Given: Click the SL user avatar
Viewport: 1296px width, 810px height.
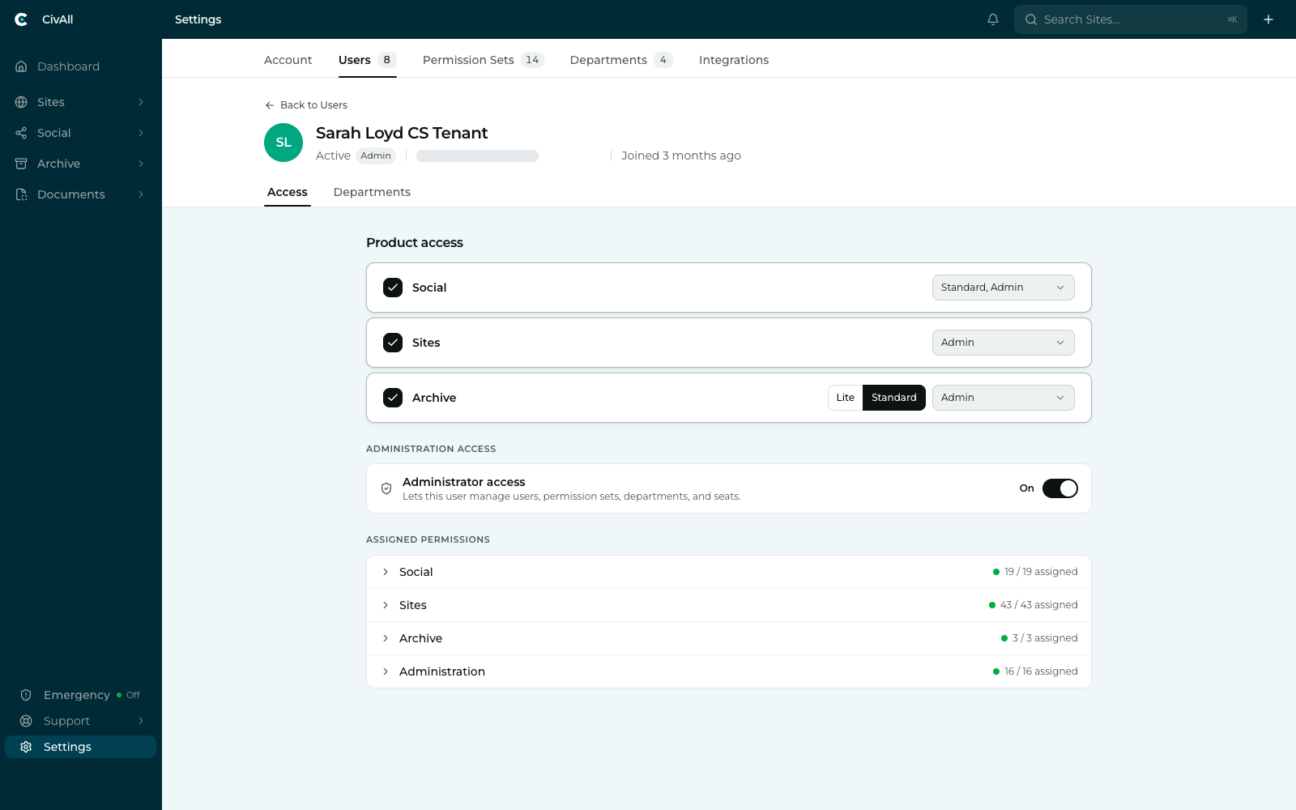Looking at the screenshot, I should click(x=283, y=143).
